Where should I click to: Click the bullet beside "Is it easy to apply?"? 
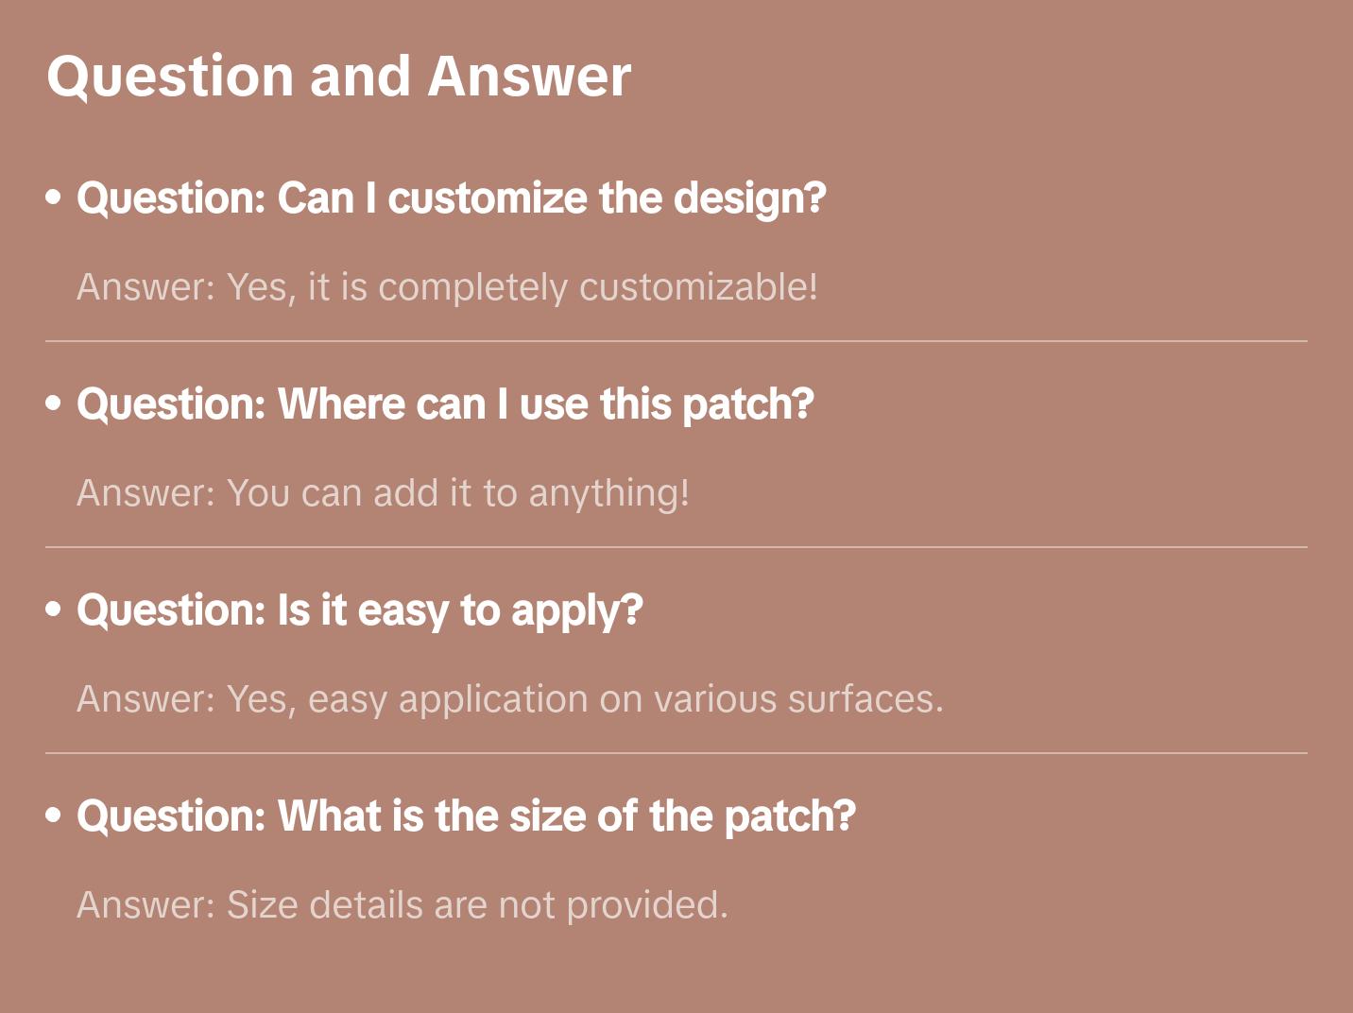[x=54, y=610]
